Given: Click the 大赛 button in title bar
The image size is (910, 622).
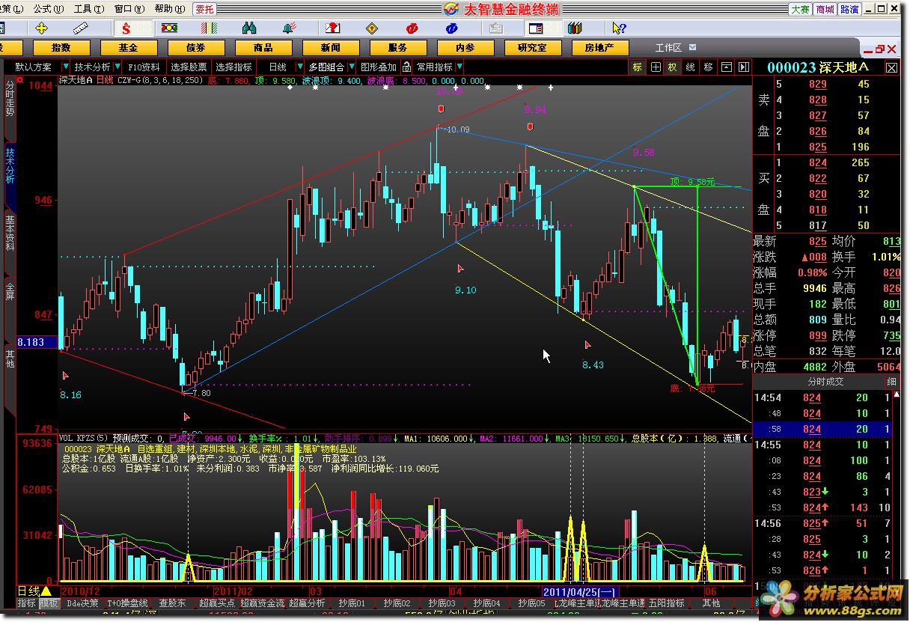Looking at the screenshot, I should tap(800, 9).
